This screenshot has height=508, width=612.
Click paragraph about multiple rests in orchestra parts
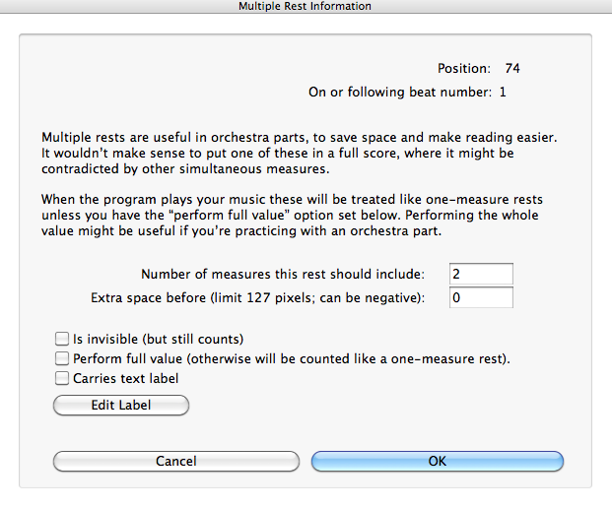tap(300, 154)
